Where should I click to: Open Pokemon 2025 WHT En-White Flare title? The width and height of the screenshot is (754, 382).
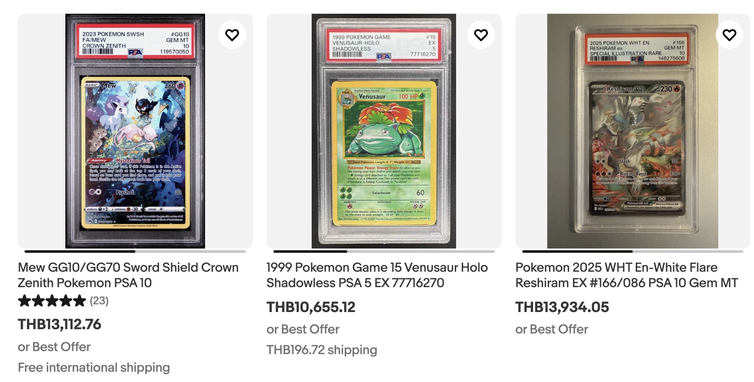click(627, 275)
